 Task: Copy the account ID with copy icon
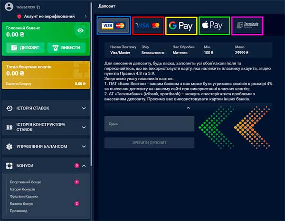[x=38, y=7]
